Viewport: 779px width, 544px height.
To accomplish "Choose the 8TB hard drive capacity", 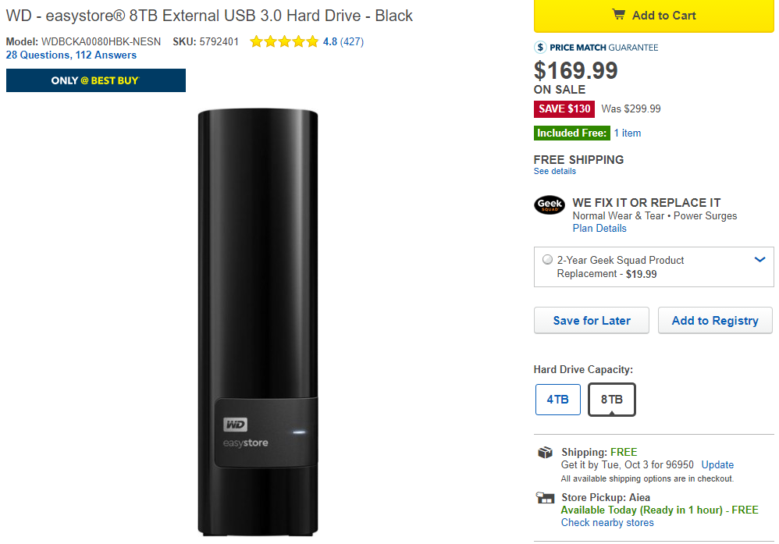I will [611, 400].
